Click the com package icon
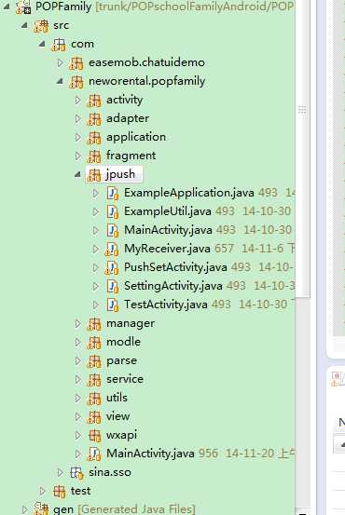This screenshot has height=515, width=345. pos(59,45)
